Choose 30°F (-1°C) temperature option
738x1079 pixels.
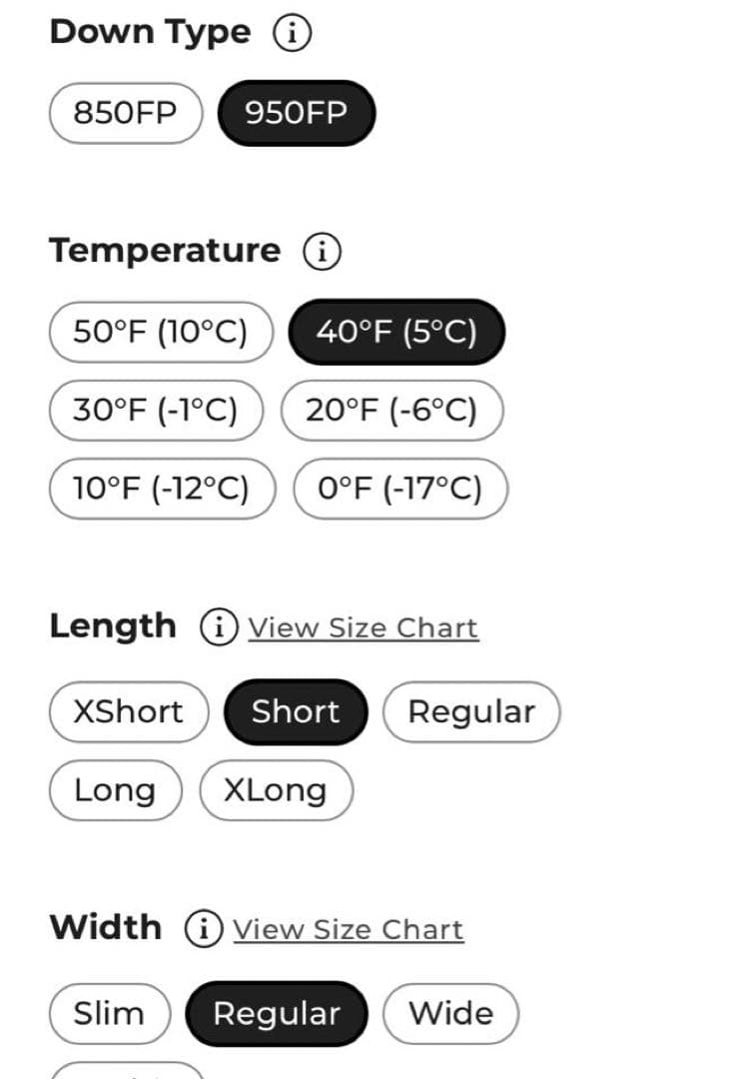tap(155, 410)
